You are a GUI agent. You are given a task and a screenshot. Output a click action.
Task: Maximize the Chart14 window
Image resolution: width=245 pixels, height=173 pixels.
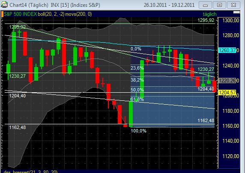tap(219, 5)
